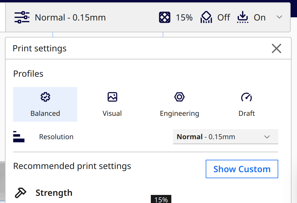Click the Strength section heading
Image resolution: width=297 pixels, height=203 pixels.
point(54,193)
